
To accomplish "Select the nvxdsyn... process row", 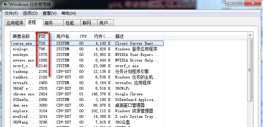I will [87, 55].
